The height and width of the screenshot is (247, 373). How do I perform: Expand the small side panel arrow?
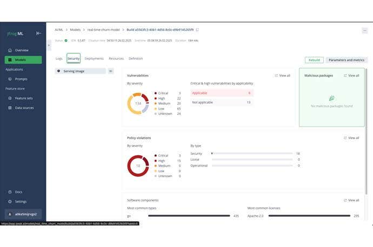click(x=49, y=45)
